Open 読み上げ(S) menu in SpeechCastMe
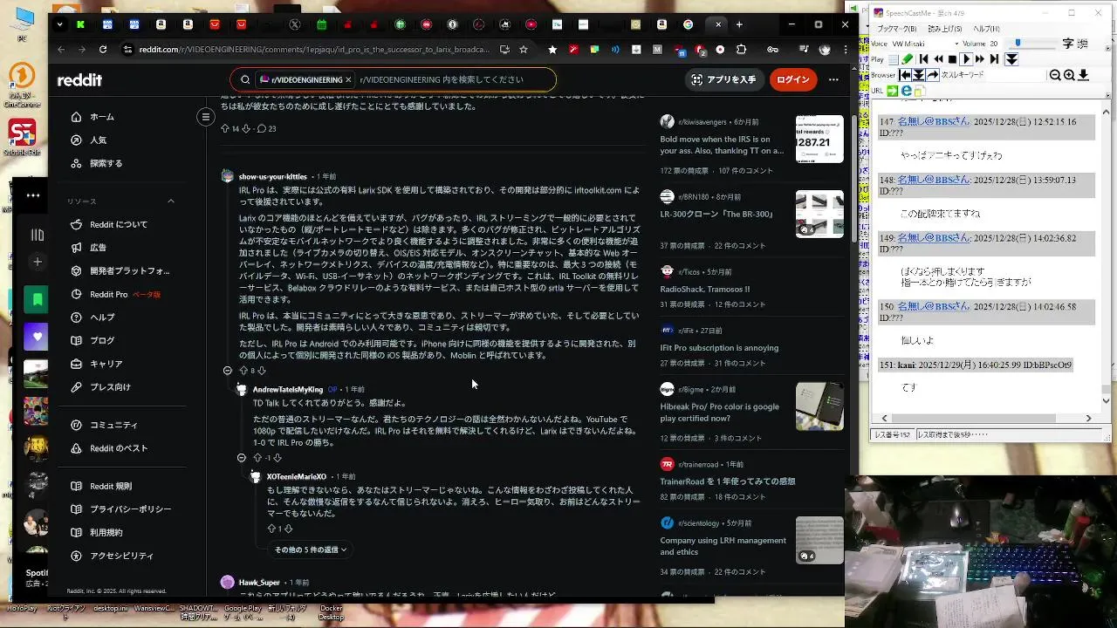Screen dimensions: 1117x628 click(x=944, y=29)
